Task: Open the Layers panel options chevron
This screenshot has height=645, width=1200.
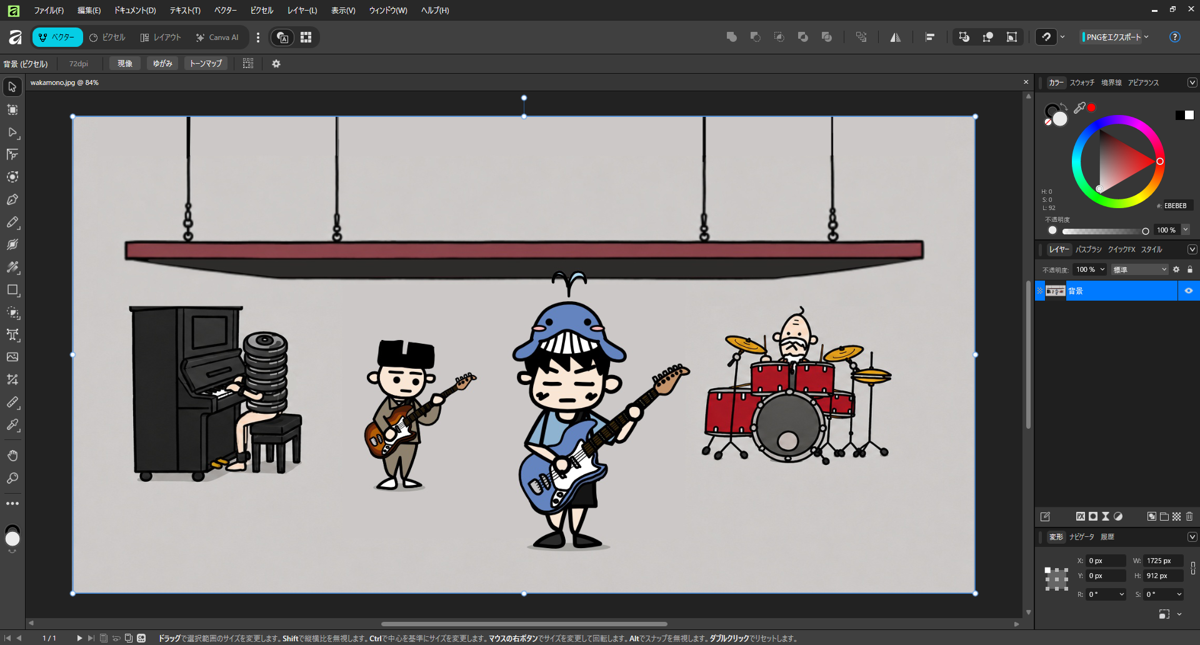Action: pos(1192,249)
